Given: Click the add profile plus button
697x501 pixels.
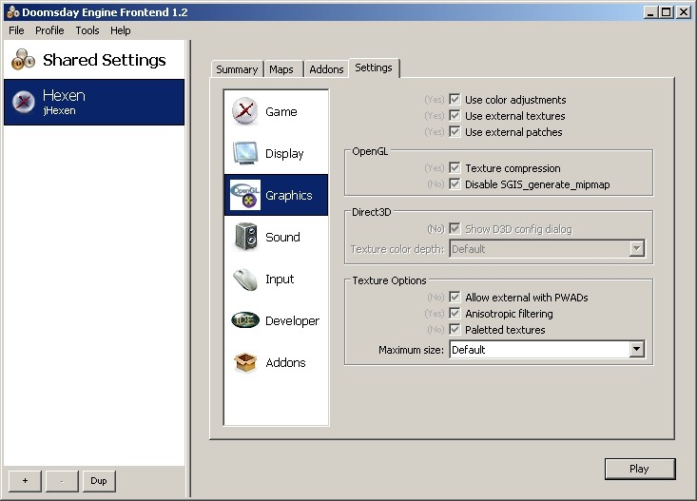Looking at the screenshot, I should (x=25, y=481).
